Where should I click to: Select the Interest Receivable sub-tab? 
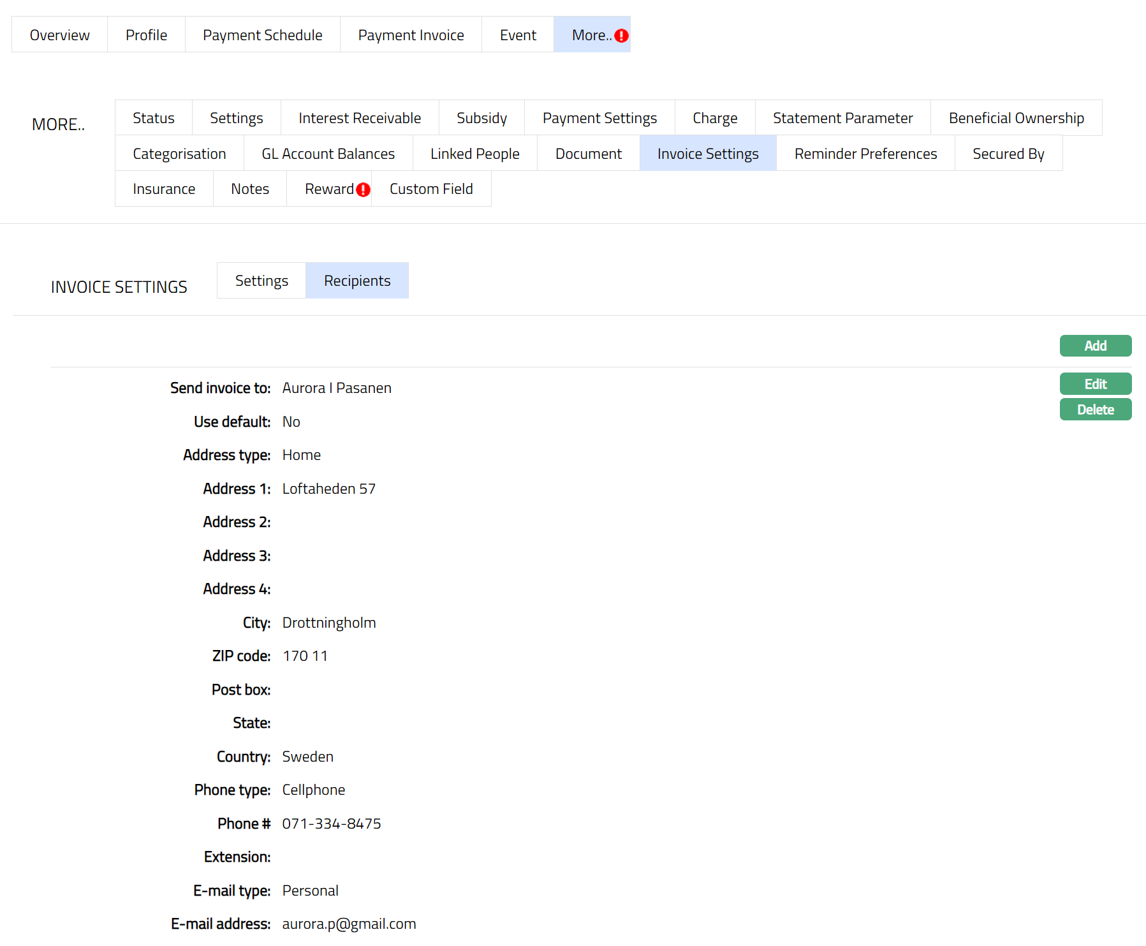click(359, 118)
